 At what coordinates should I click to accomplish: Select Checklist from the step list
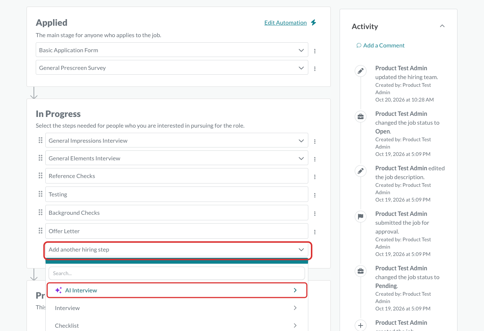177,325
